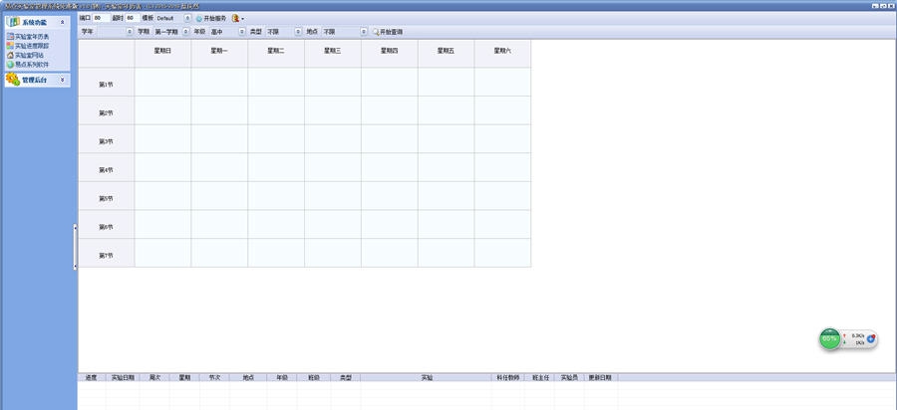Screen dimensions: 897x410
Task: Open the 年级 grade dropdown
Action: [x=240, y=32]
